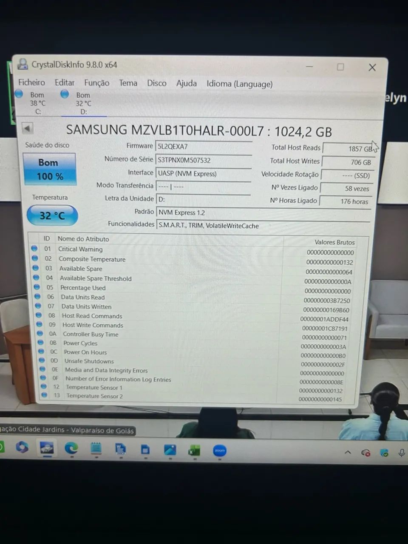This screenshot has width=408, height=544.
Task: Click the blue status dot for Available Spare
Action: [x=36, y=268]
